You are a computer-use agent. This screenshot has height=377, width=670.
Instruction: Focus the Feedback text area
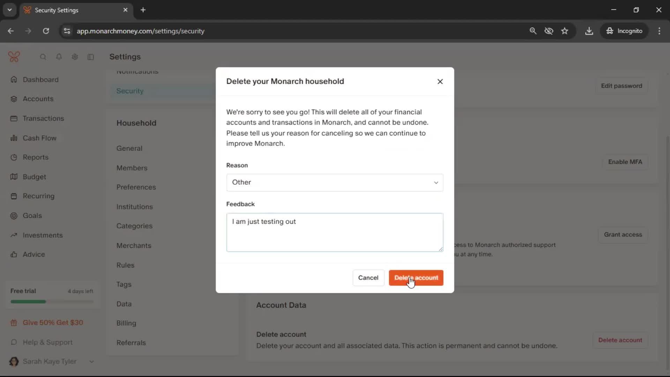335,232
